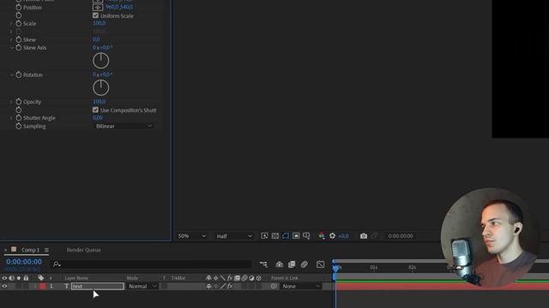Expand the Shutter Angle property
This screenshot has width=549, height=308.
pyautogui.click(x=11, y=118)
